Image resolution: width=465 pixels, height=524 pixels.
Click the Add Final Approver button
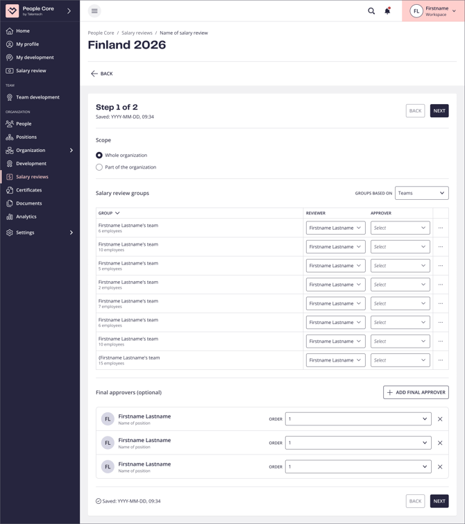click(x=416, y=392)
